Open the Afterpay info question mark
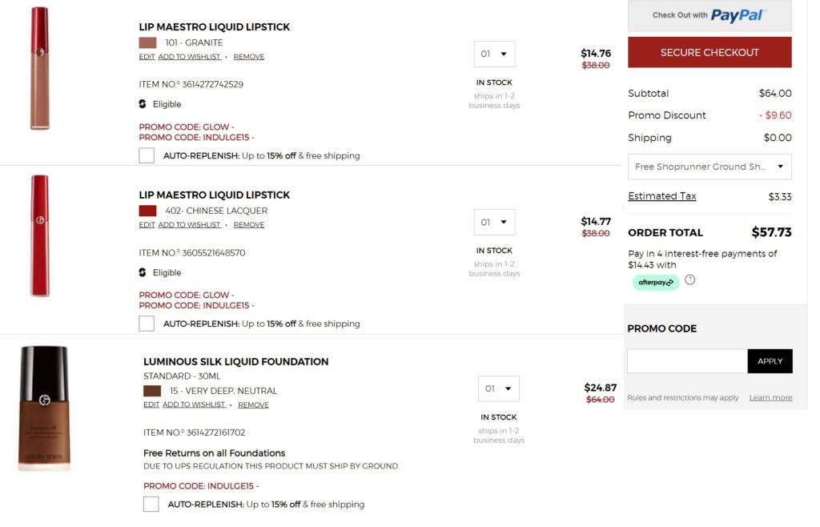The width and height of the screenshot is (820, 527). tap(689, 280)
